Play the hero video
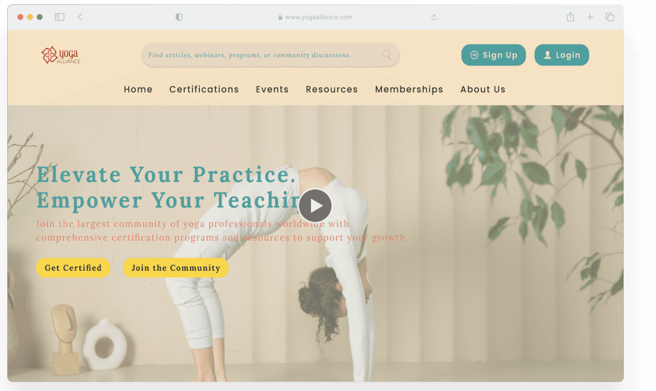Viewport: 656px width, 391px height. click(315, 205)
